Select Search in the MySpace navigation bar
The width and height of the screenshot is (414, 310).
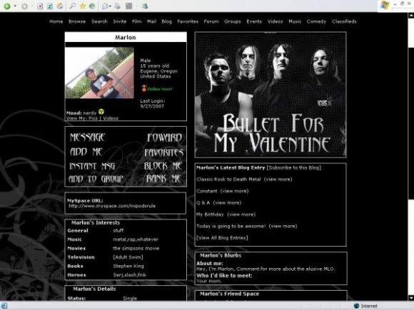coord(99,21)
